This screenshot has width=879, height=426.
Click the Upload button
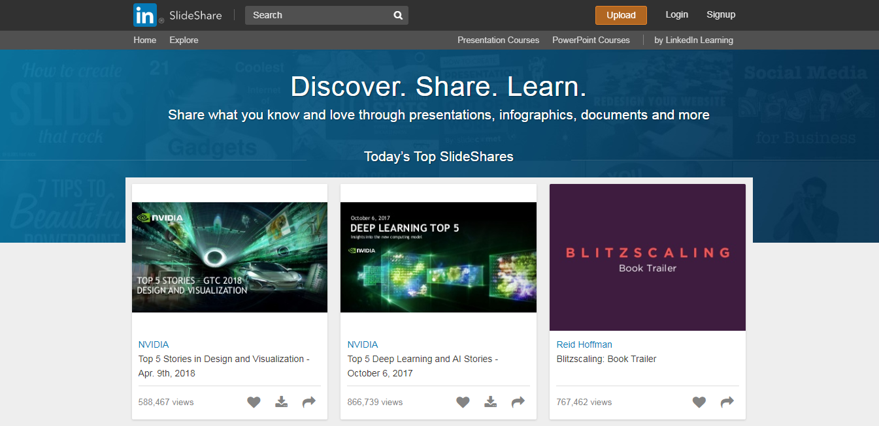621,15
